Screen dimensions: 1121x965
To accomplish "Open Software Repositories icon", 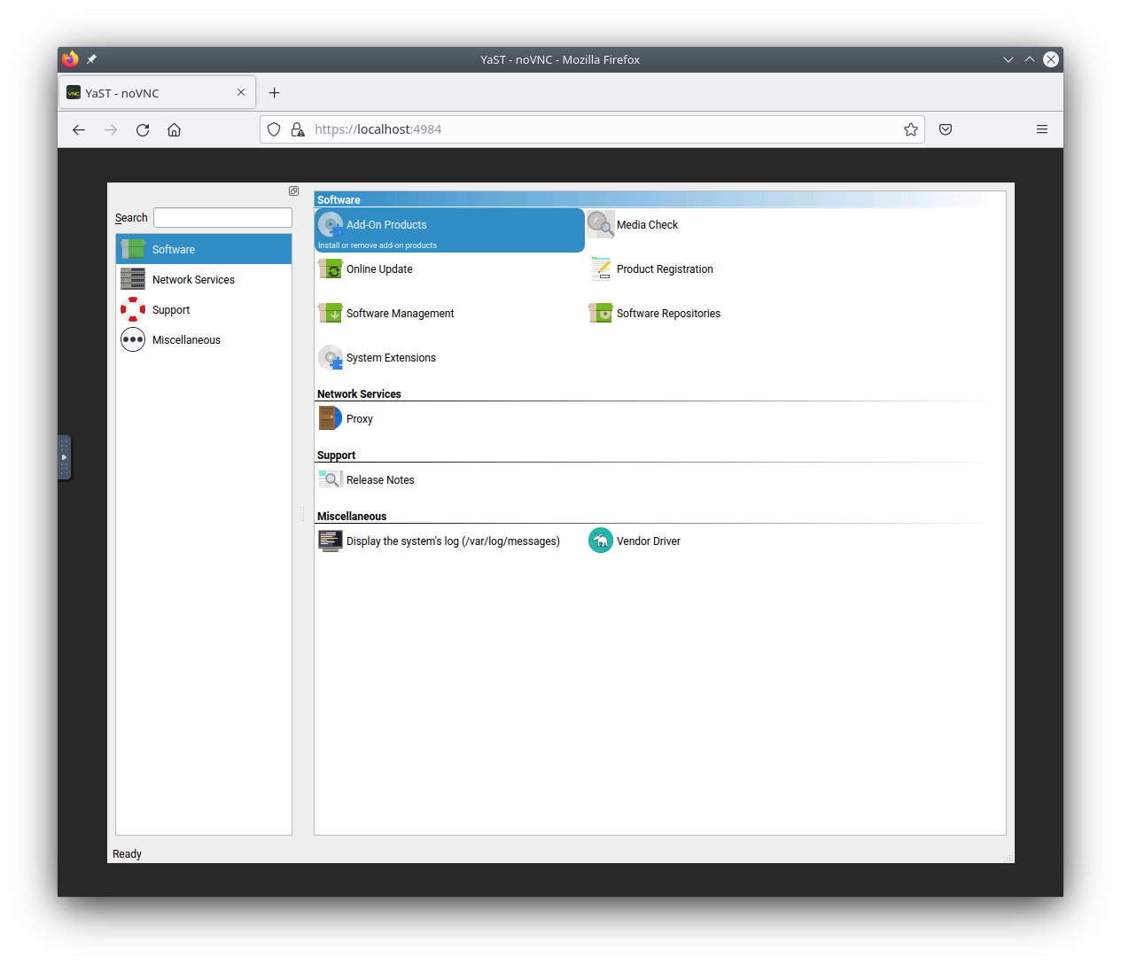I will pos(601,313).
